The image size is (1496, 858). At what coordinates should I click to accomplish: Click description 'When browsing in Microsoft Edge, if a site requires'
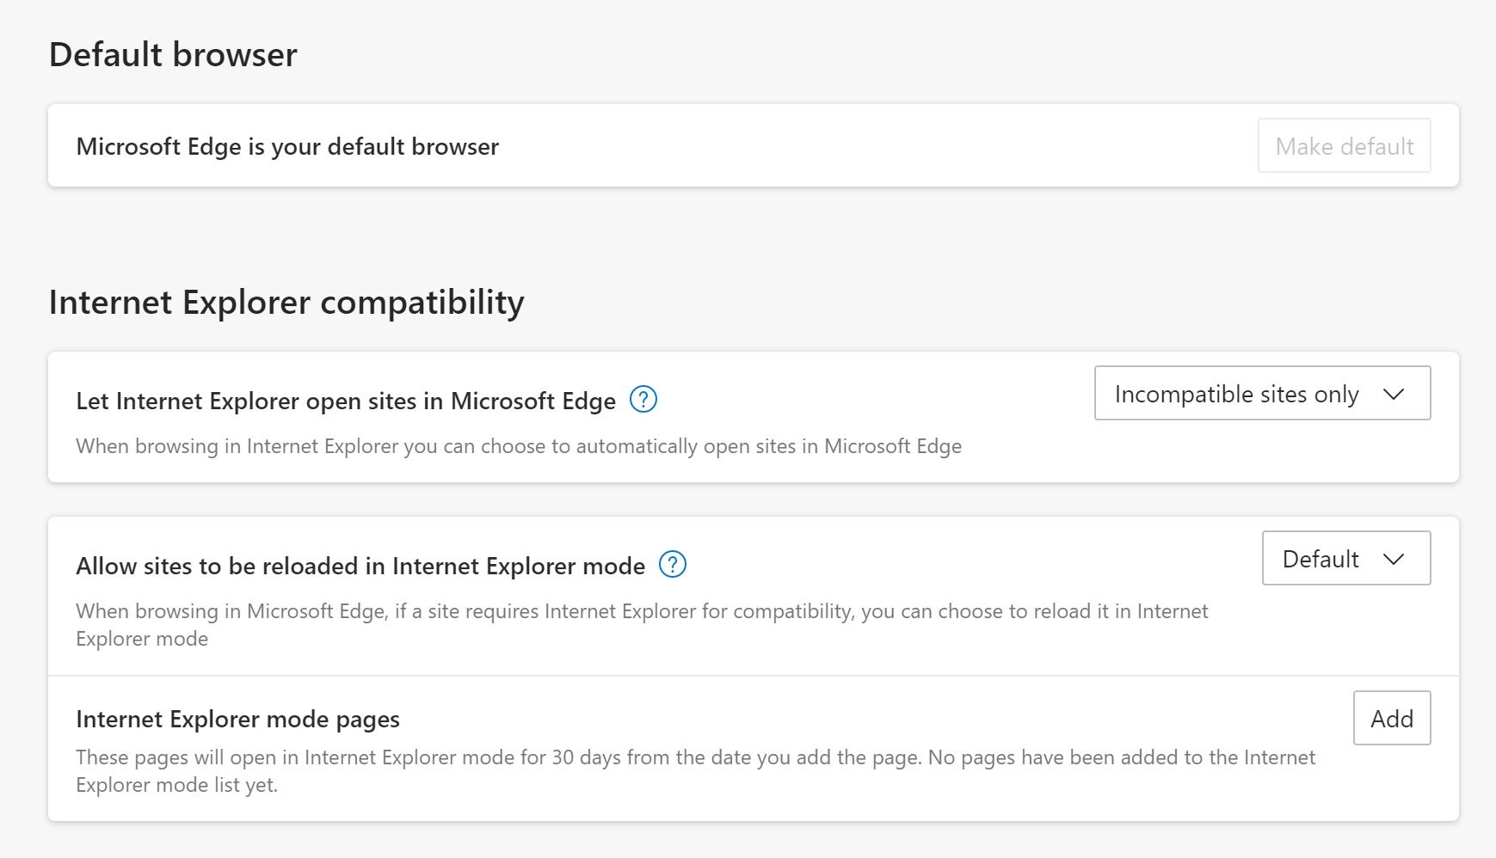642,625
